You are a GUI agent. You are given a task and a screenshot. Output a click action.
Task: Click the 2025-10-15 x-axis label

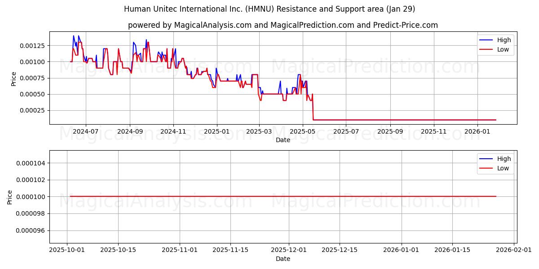click(x=118, y=251)
